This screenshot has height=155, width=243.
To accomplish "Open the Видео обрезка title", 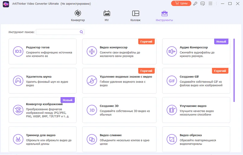I will (x=191, y=135).
